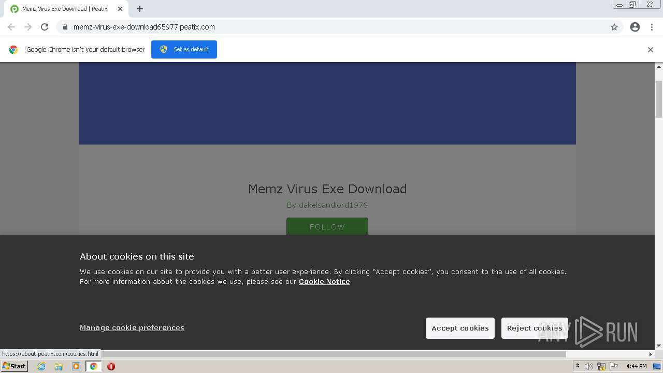Launch Internet Explorer from the taskbar
663x373 pixels.
click(41, 366)
